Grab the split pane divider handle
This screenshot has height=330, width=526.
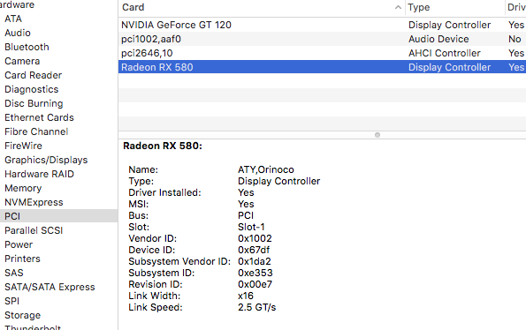(377, 135)
